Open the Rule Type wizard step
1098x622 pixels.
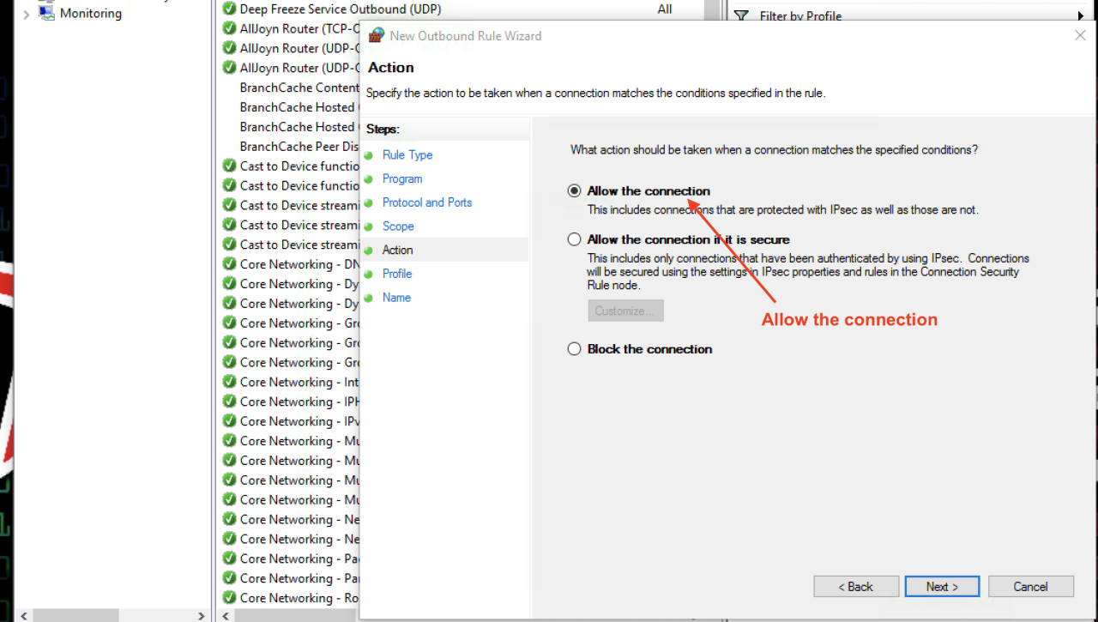point(407,155)
